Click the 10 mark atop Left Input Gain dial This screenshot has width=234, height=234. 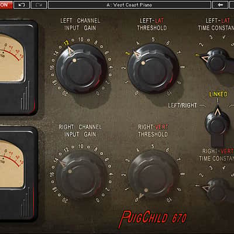(81, 40)
